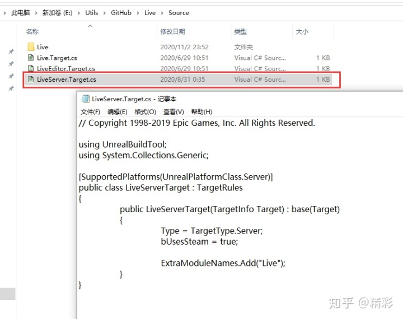The image size is (403, 319).
Task: Place cursor on LiveServerTarget constructor line
Action: coord(230,209)
